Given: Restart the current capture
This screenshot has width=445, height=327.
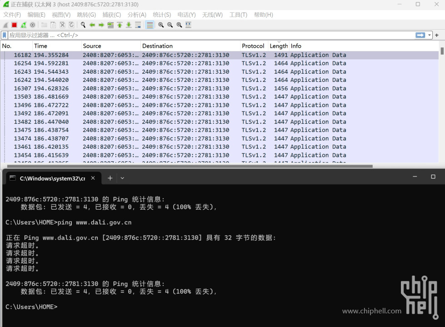Looking at the screenshot, I should (24, 25).
